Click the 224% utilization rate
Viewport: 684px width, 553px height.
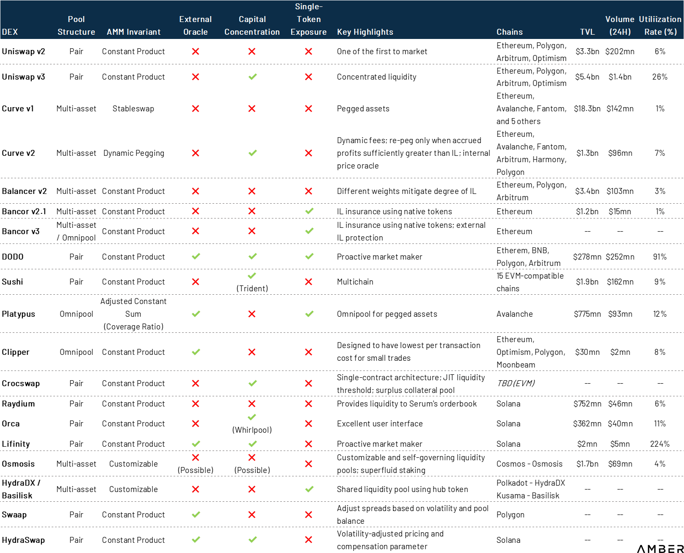pos(660,444)
